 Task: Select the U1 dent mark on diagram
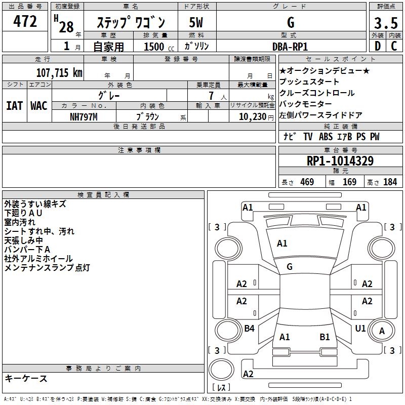click(x=360, y=329)
